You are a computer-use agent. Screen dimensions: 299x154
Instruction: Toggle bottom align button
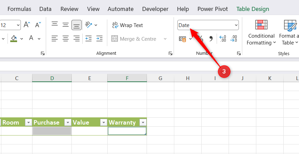77,25
